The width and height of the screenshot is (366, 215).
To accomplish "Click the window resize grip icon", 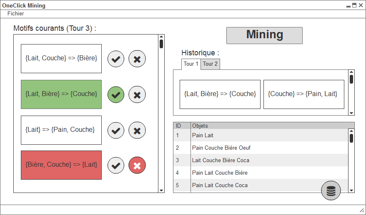I will click(361, 210).
